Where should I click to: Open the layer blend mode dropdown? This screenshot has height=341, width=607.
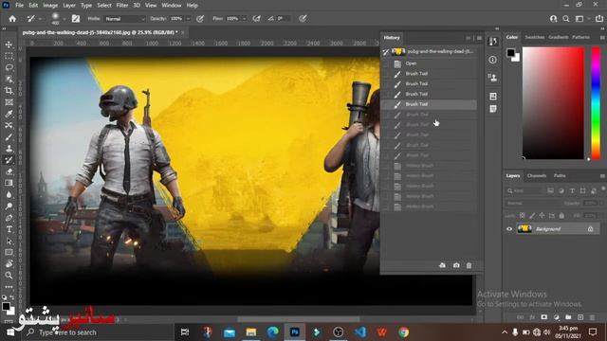[x=532, y=203]
